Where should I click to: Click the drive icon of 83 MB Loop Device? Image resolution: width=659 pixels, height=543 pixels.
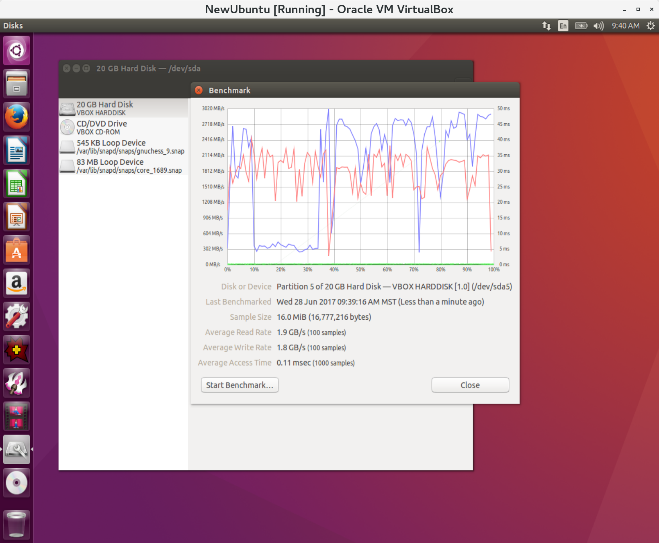68,166
